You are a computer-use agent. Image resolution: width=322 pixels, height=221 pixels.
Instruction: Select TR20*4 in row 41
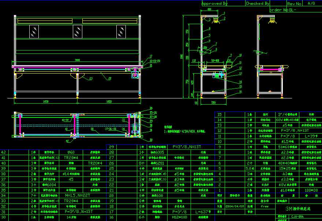click(x=71, y=158)
